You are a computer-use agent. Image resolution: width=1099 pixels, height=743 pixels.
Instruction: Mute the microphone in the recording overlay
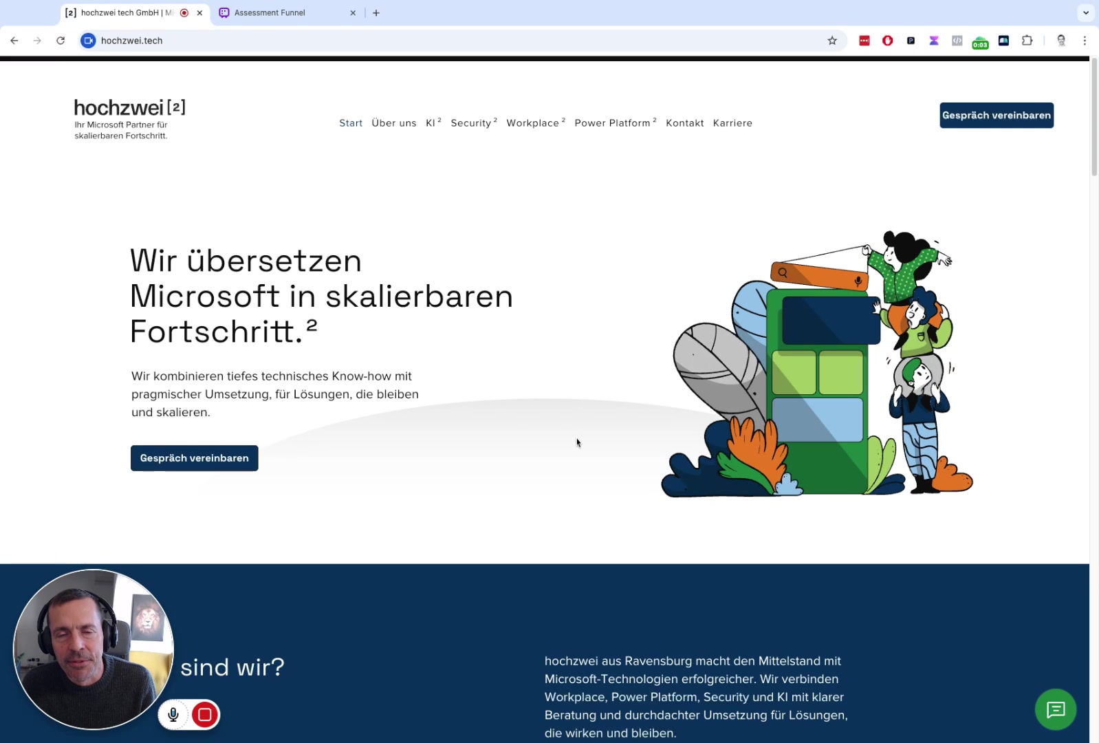(173, 715)
